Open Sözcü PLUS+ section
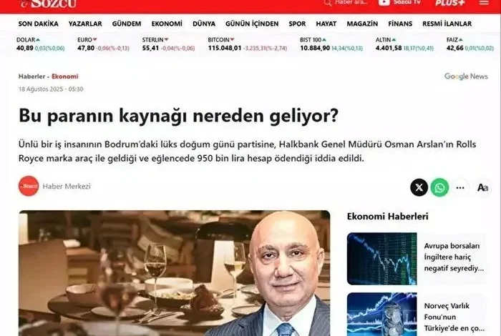The width and height of the screenshot is (501, 336). tap(450, 3)
